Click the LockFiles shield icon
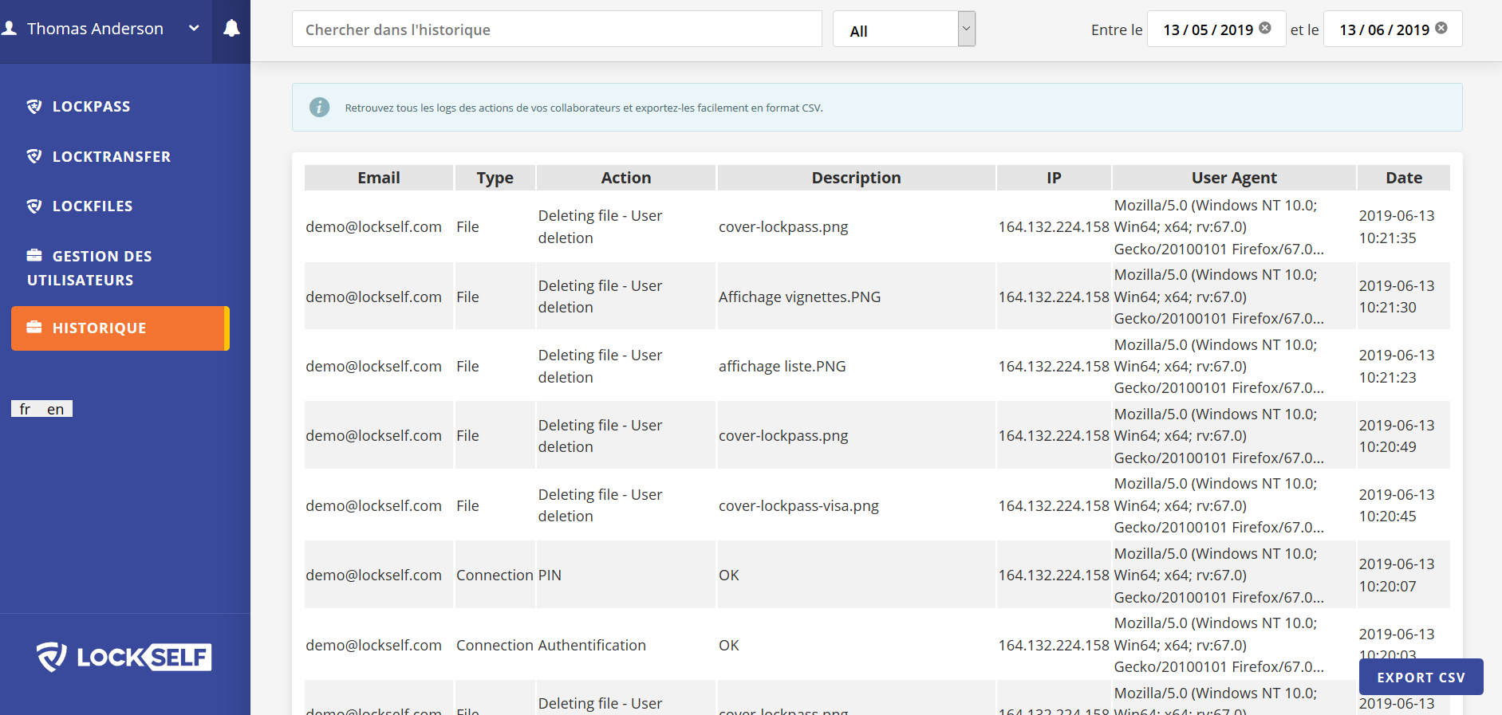 point(34,206)
